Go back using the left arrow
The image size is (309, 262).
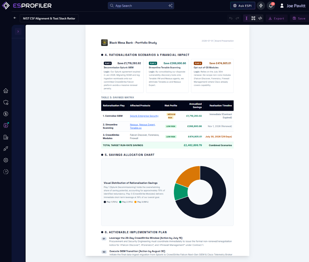(15, 18)
